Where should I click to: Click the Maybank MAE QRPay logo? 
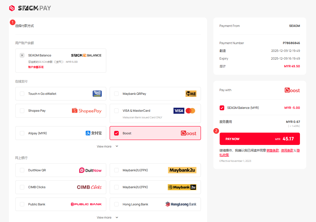click(x=191, y=94)
